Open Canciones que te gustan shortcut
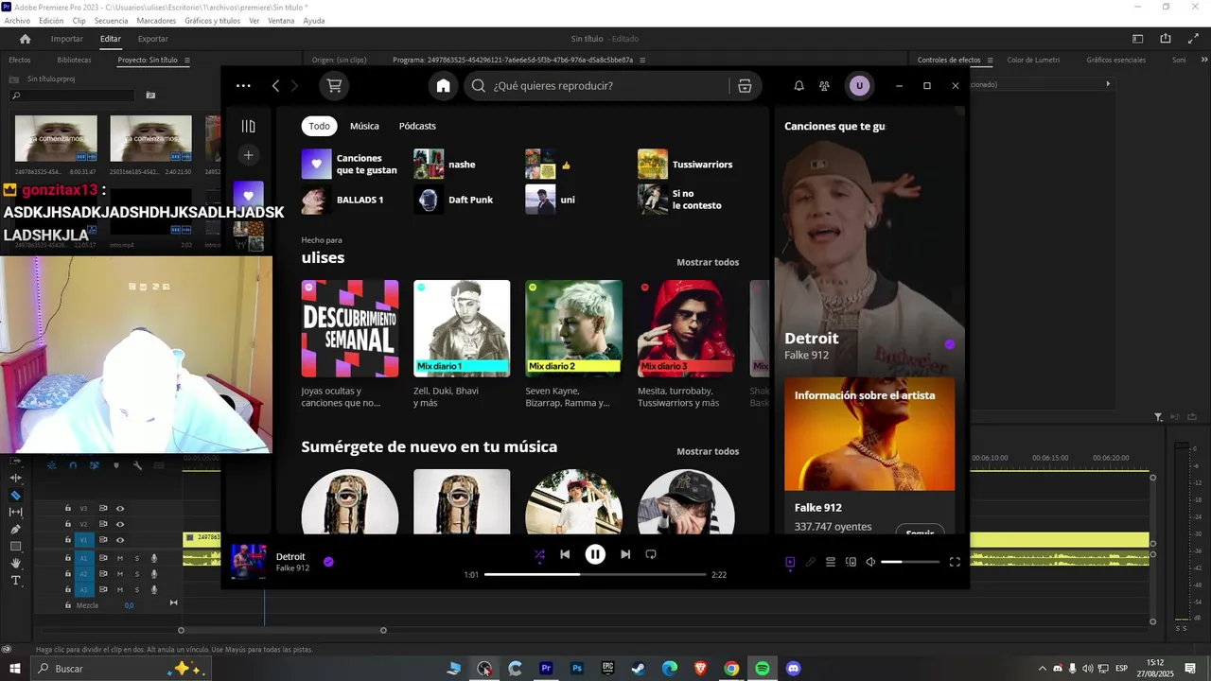The image size is (1211, 681). pyautogui.click(x=352, y=165)
